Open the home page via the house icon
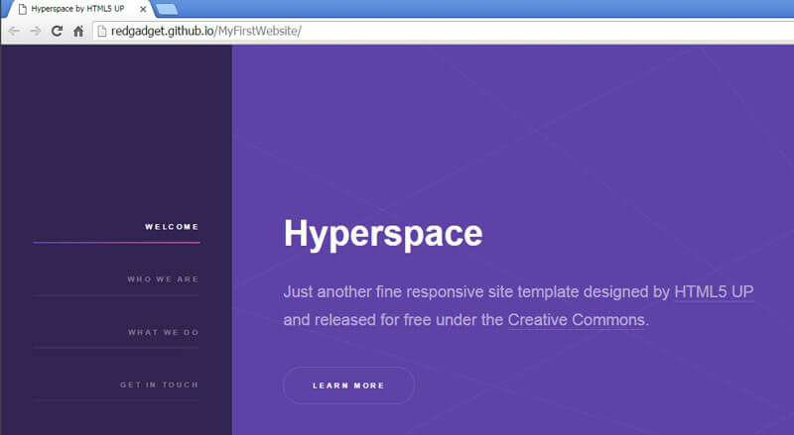 pyautogui.click(x=78, y=31)
